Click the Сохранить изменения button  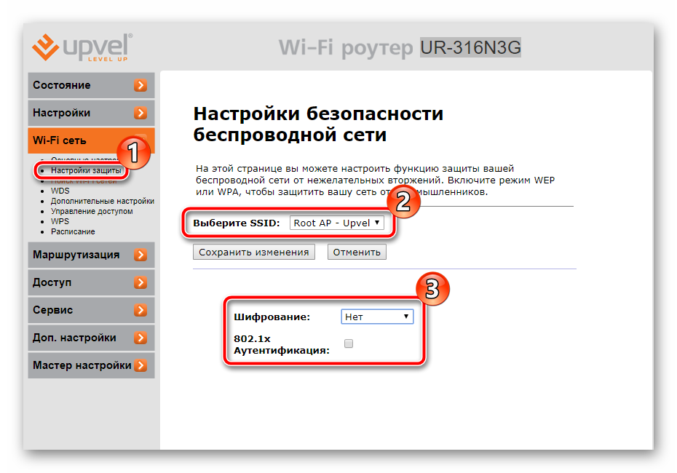pos(254,252)
